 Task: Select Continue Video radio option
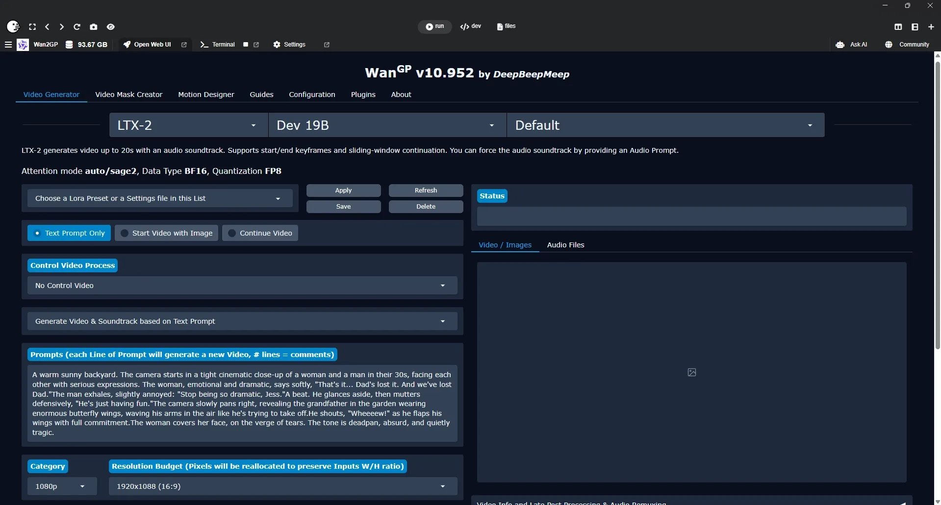[260, 233]
